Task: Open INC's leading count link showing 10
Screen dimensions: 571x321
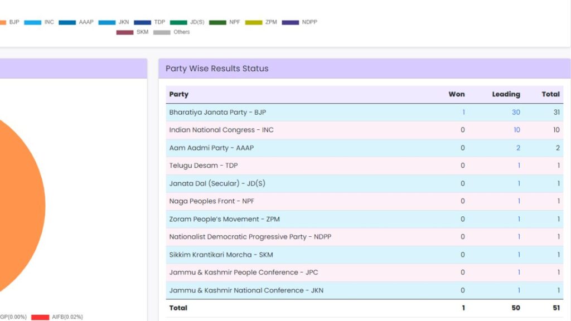Action: click(x=516, y=130)
